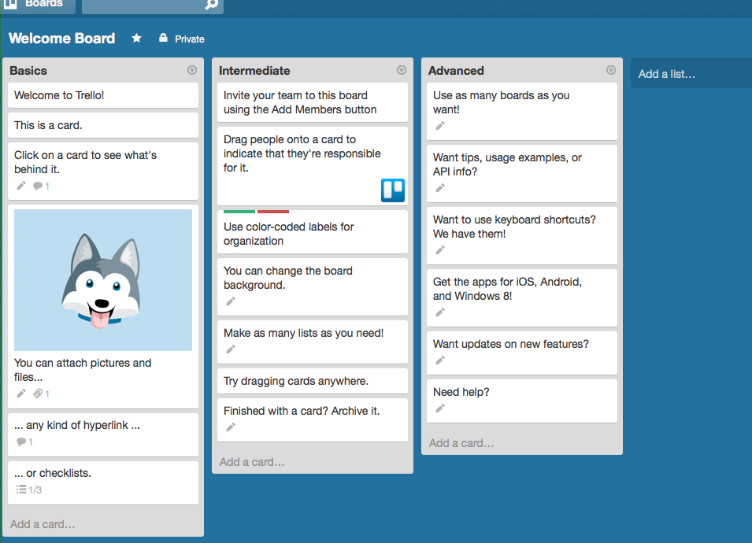Open the Boards menu button
This screenshot has height=543, width=752.
point(38,5)
